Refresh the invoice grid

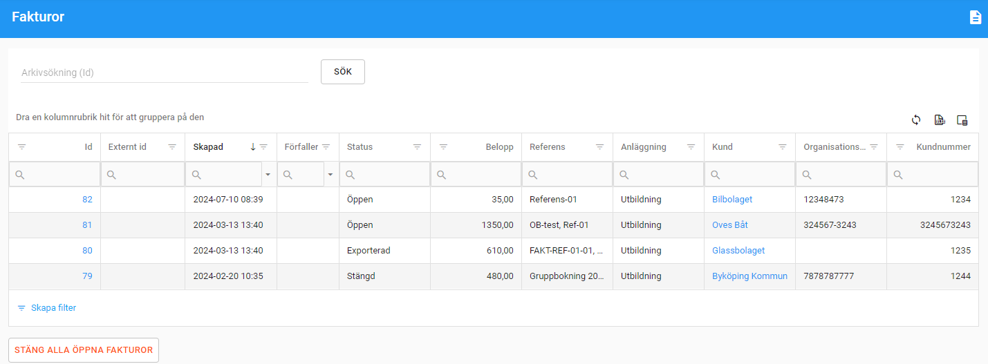916,119
